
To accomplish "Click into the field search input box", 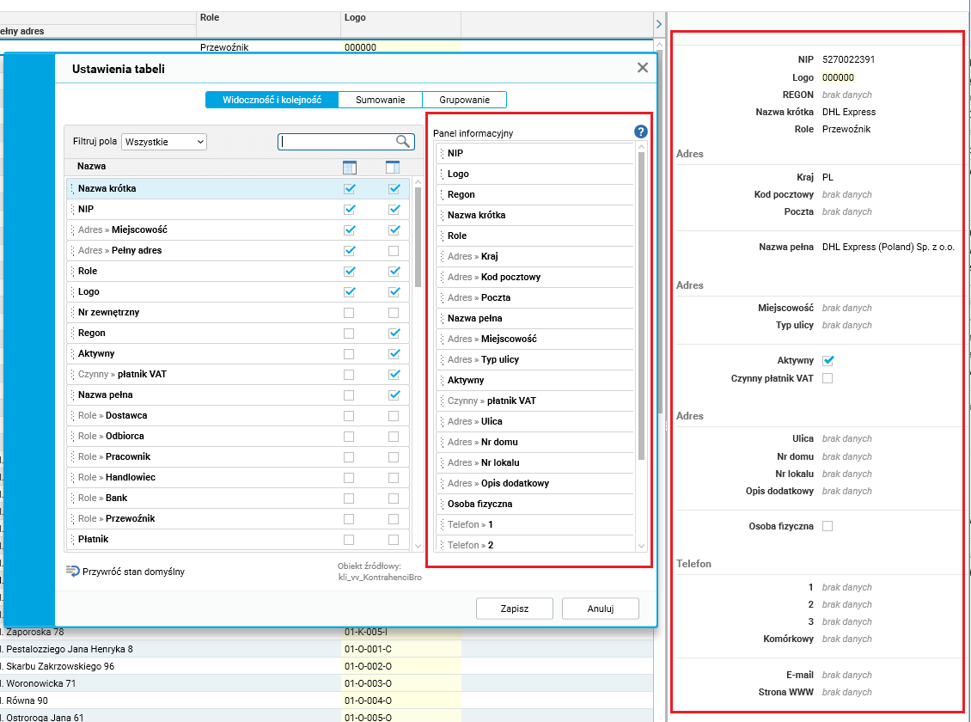I will pos(338,141).
